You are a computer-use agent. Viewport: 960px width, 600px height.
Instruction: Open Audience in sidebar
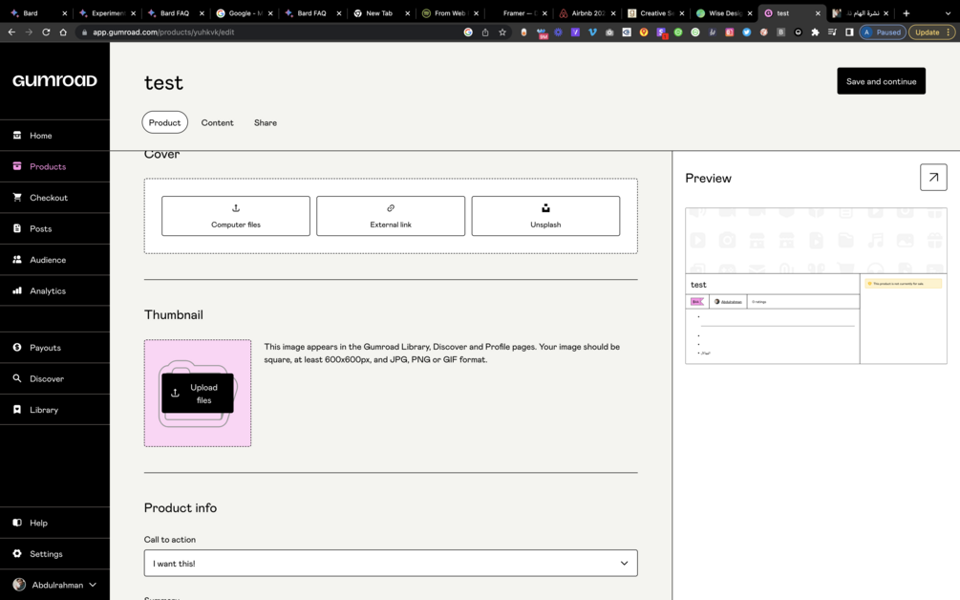click(x=54, y=260)
